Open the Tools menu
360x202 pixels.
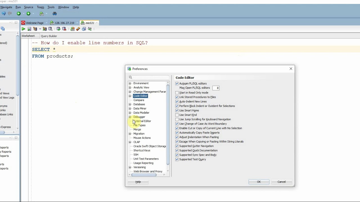pos(51,7)
